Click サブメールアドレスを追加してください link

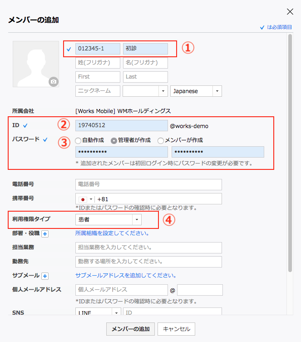coord(126,276)
